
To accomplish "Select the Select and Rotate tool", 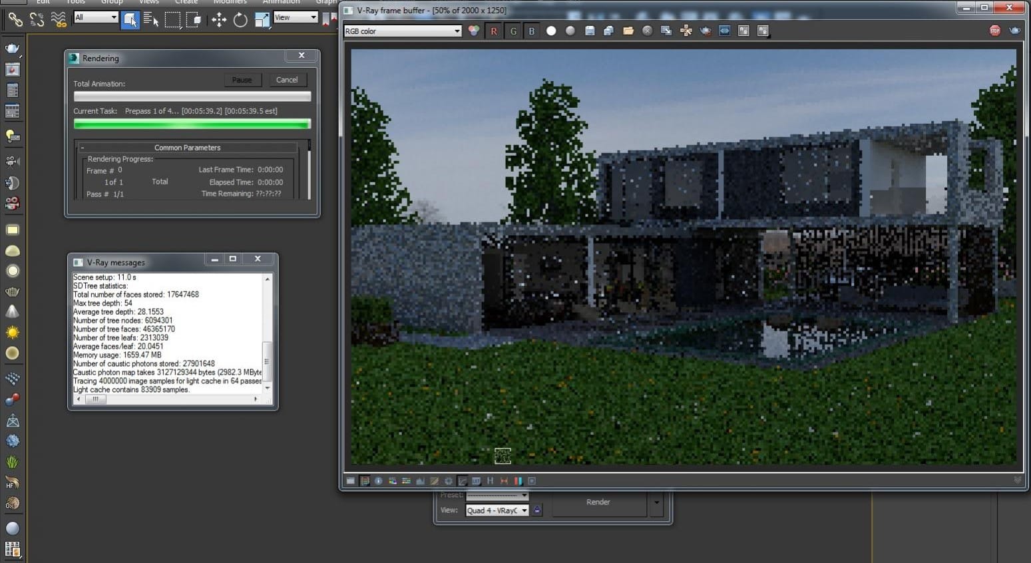I will pyautogui.click(x=240, y=20).
